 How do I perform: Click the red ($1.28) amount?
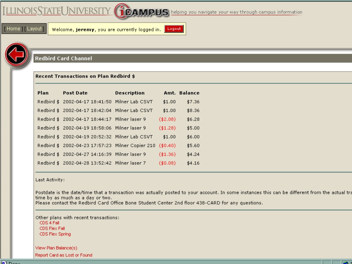(x=167, y=128)
